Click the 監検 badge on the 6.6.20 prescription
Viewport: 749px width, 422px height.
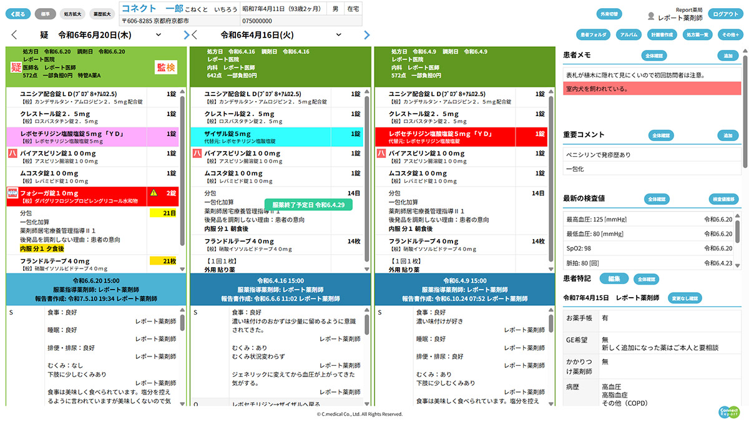click(167, 67)
